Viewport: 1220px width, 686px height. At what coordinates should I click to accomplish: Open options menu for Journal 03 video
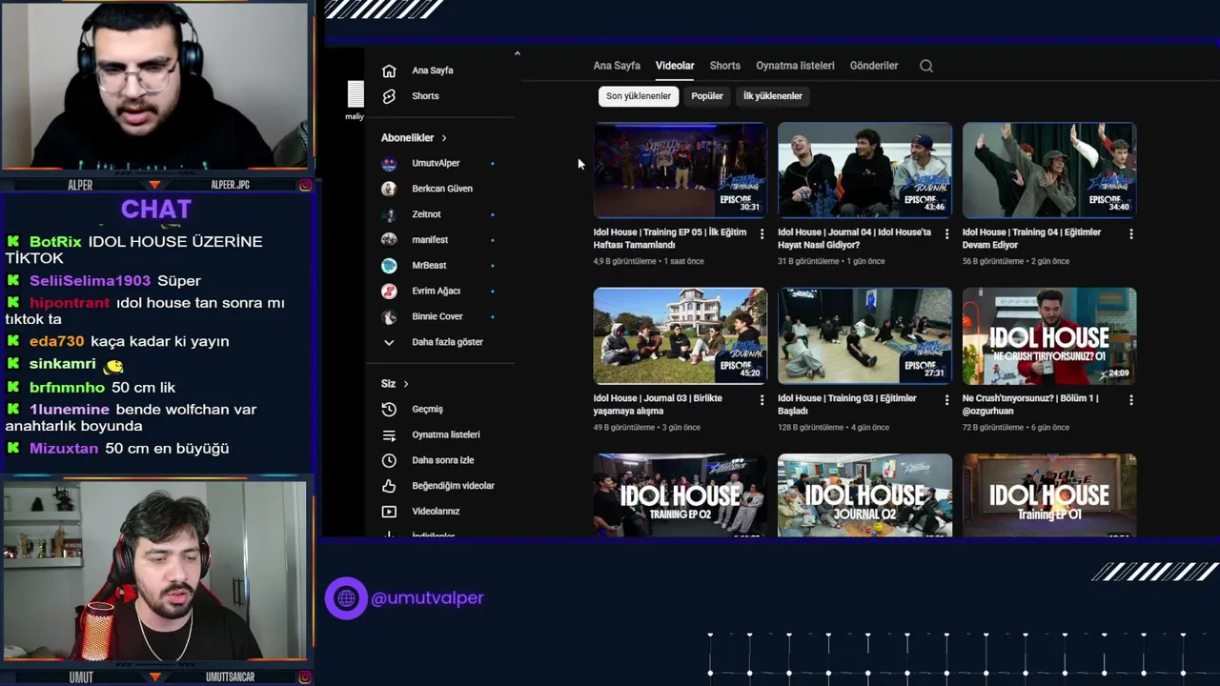762,400
